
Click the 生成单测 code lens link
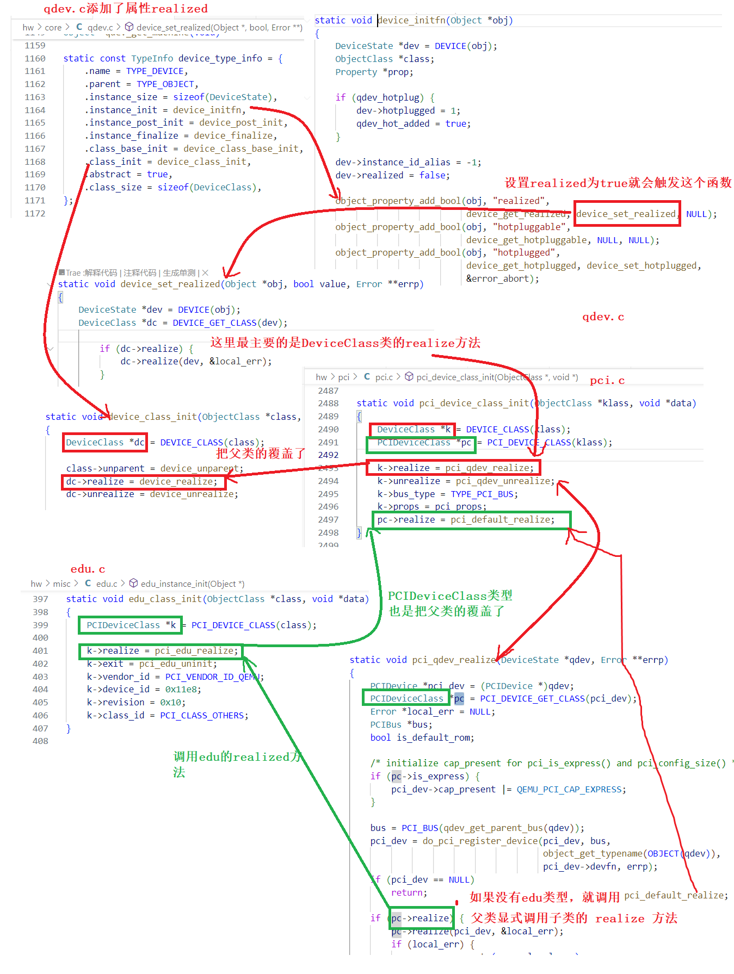(x=179, y=272)
